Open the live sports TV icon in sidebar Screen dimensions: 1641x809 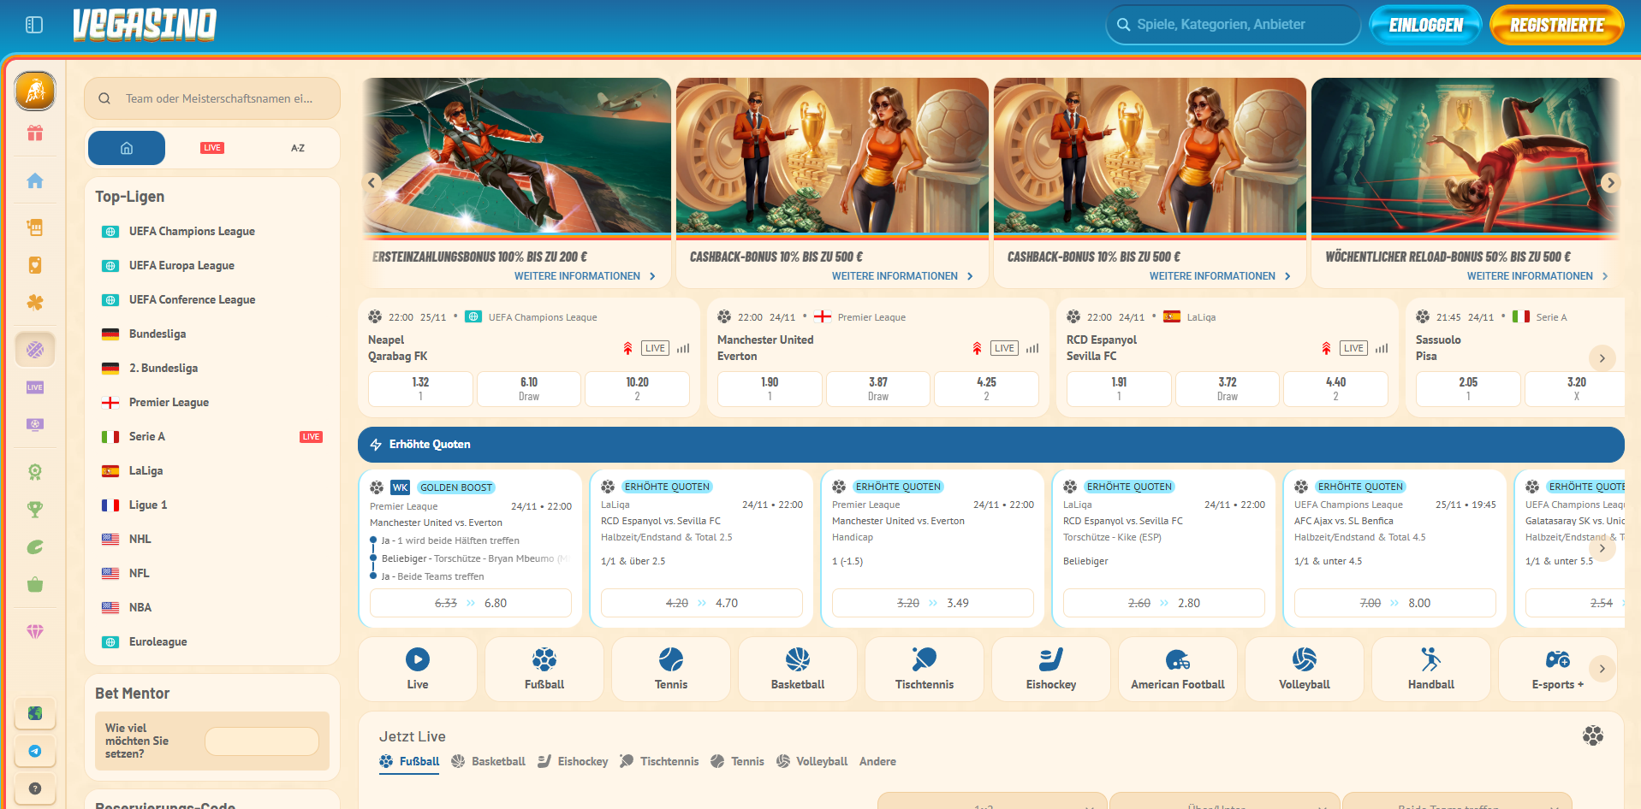(34, 424)
